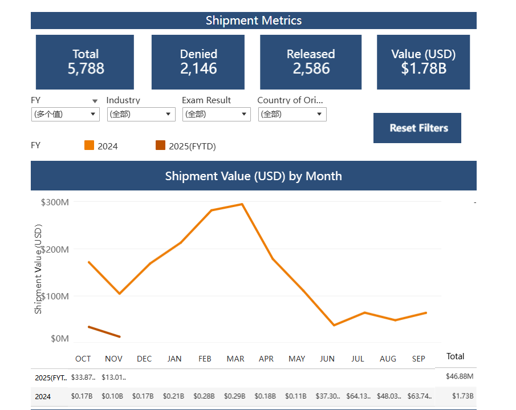Click the Shipment Value (USD) by Month title
Viewport: 516px width, 410px height.
coord(253,176)
